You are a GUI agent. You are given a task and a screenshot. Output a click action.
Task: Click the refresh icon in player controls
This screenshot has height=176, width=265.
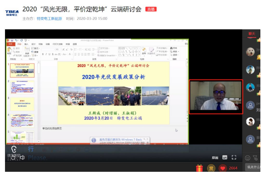[x=13, y=158]
